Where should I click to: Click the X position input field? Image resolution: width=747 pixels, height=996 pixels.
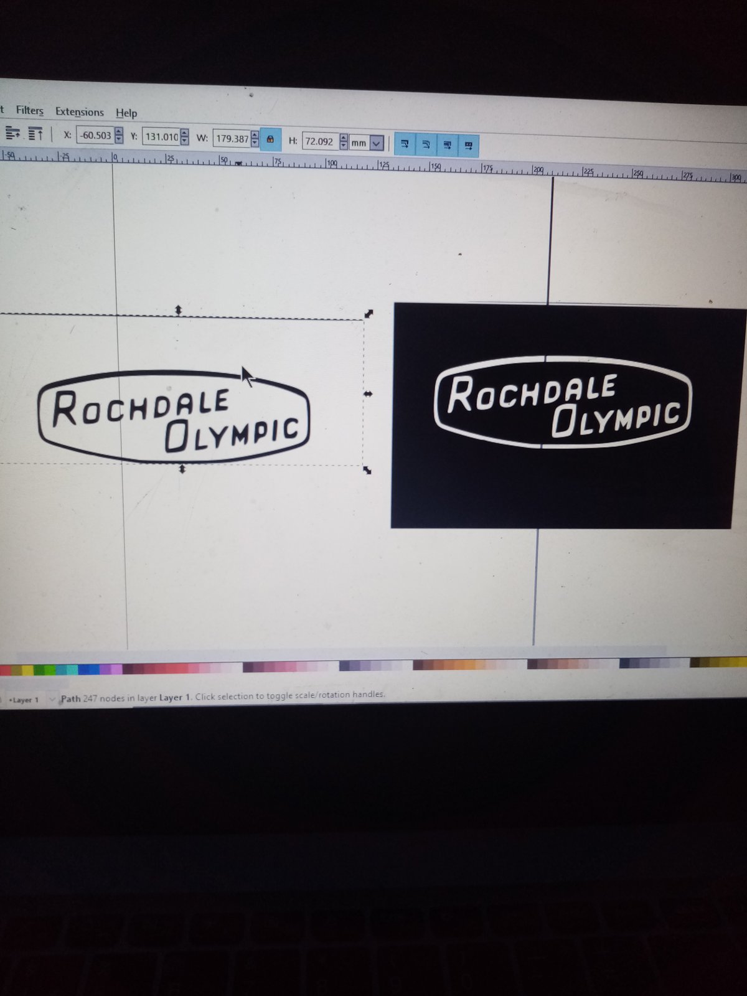coord(95,135)
